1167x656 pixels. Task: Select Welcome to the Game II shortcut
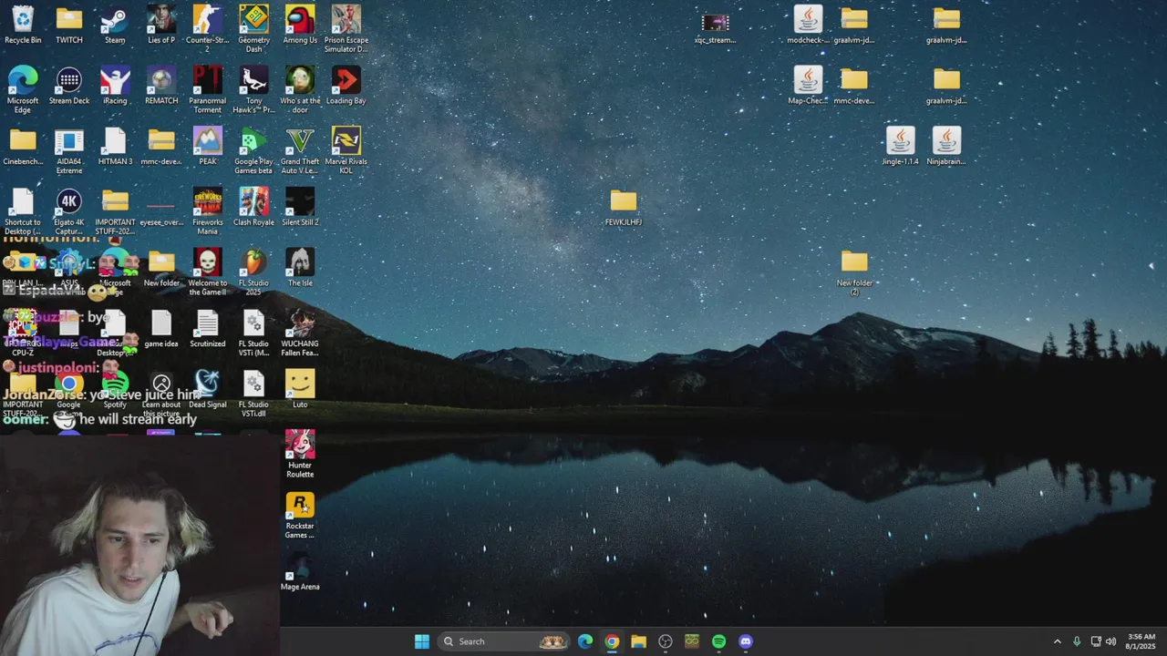click(x=208, y=272)
